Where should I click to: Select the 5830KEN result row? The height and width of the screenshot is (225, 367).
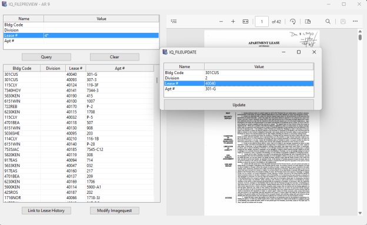point(79,96)
